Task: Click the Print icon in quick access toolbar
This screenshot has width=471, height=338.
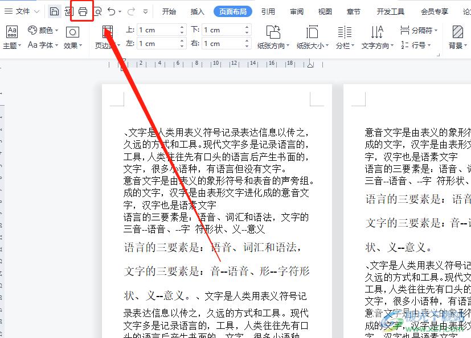Action: click(83, 12)
